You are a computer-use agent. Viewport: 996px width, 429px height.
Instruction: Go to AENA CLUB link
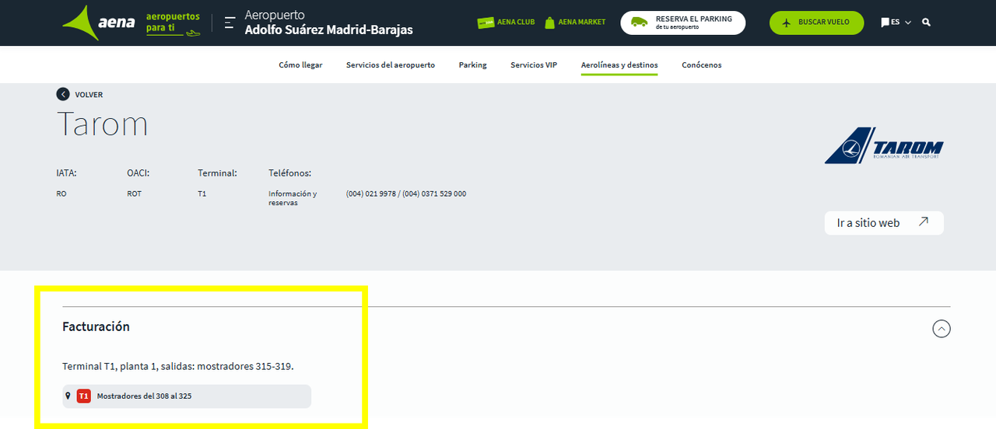(x=506, y=23)
